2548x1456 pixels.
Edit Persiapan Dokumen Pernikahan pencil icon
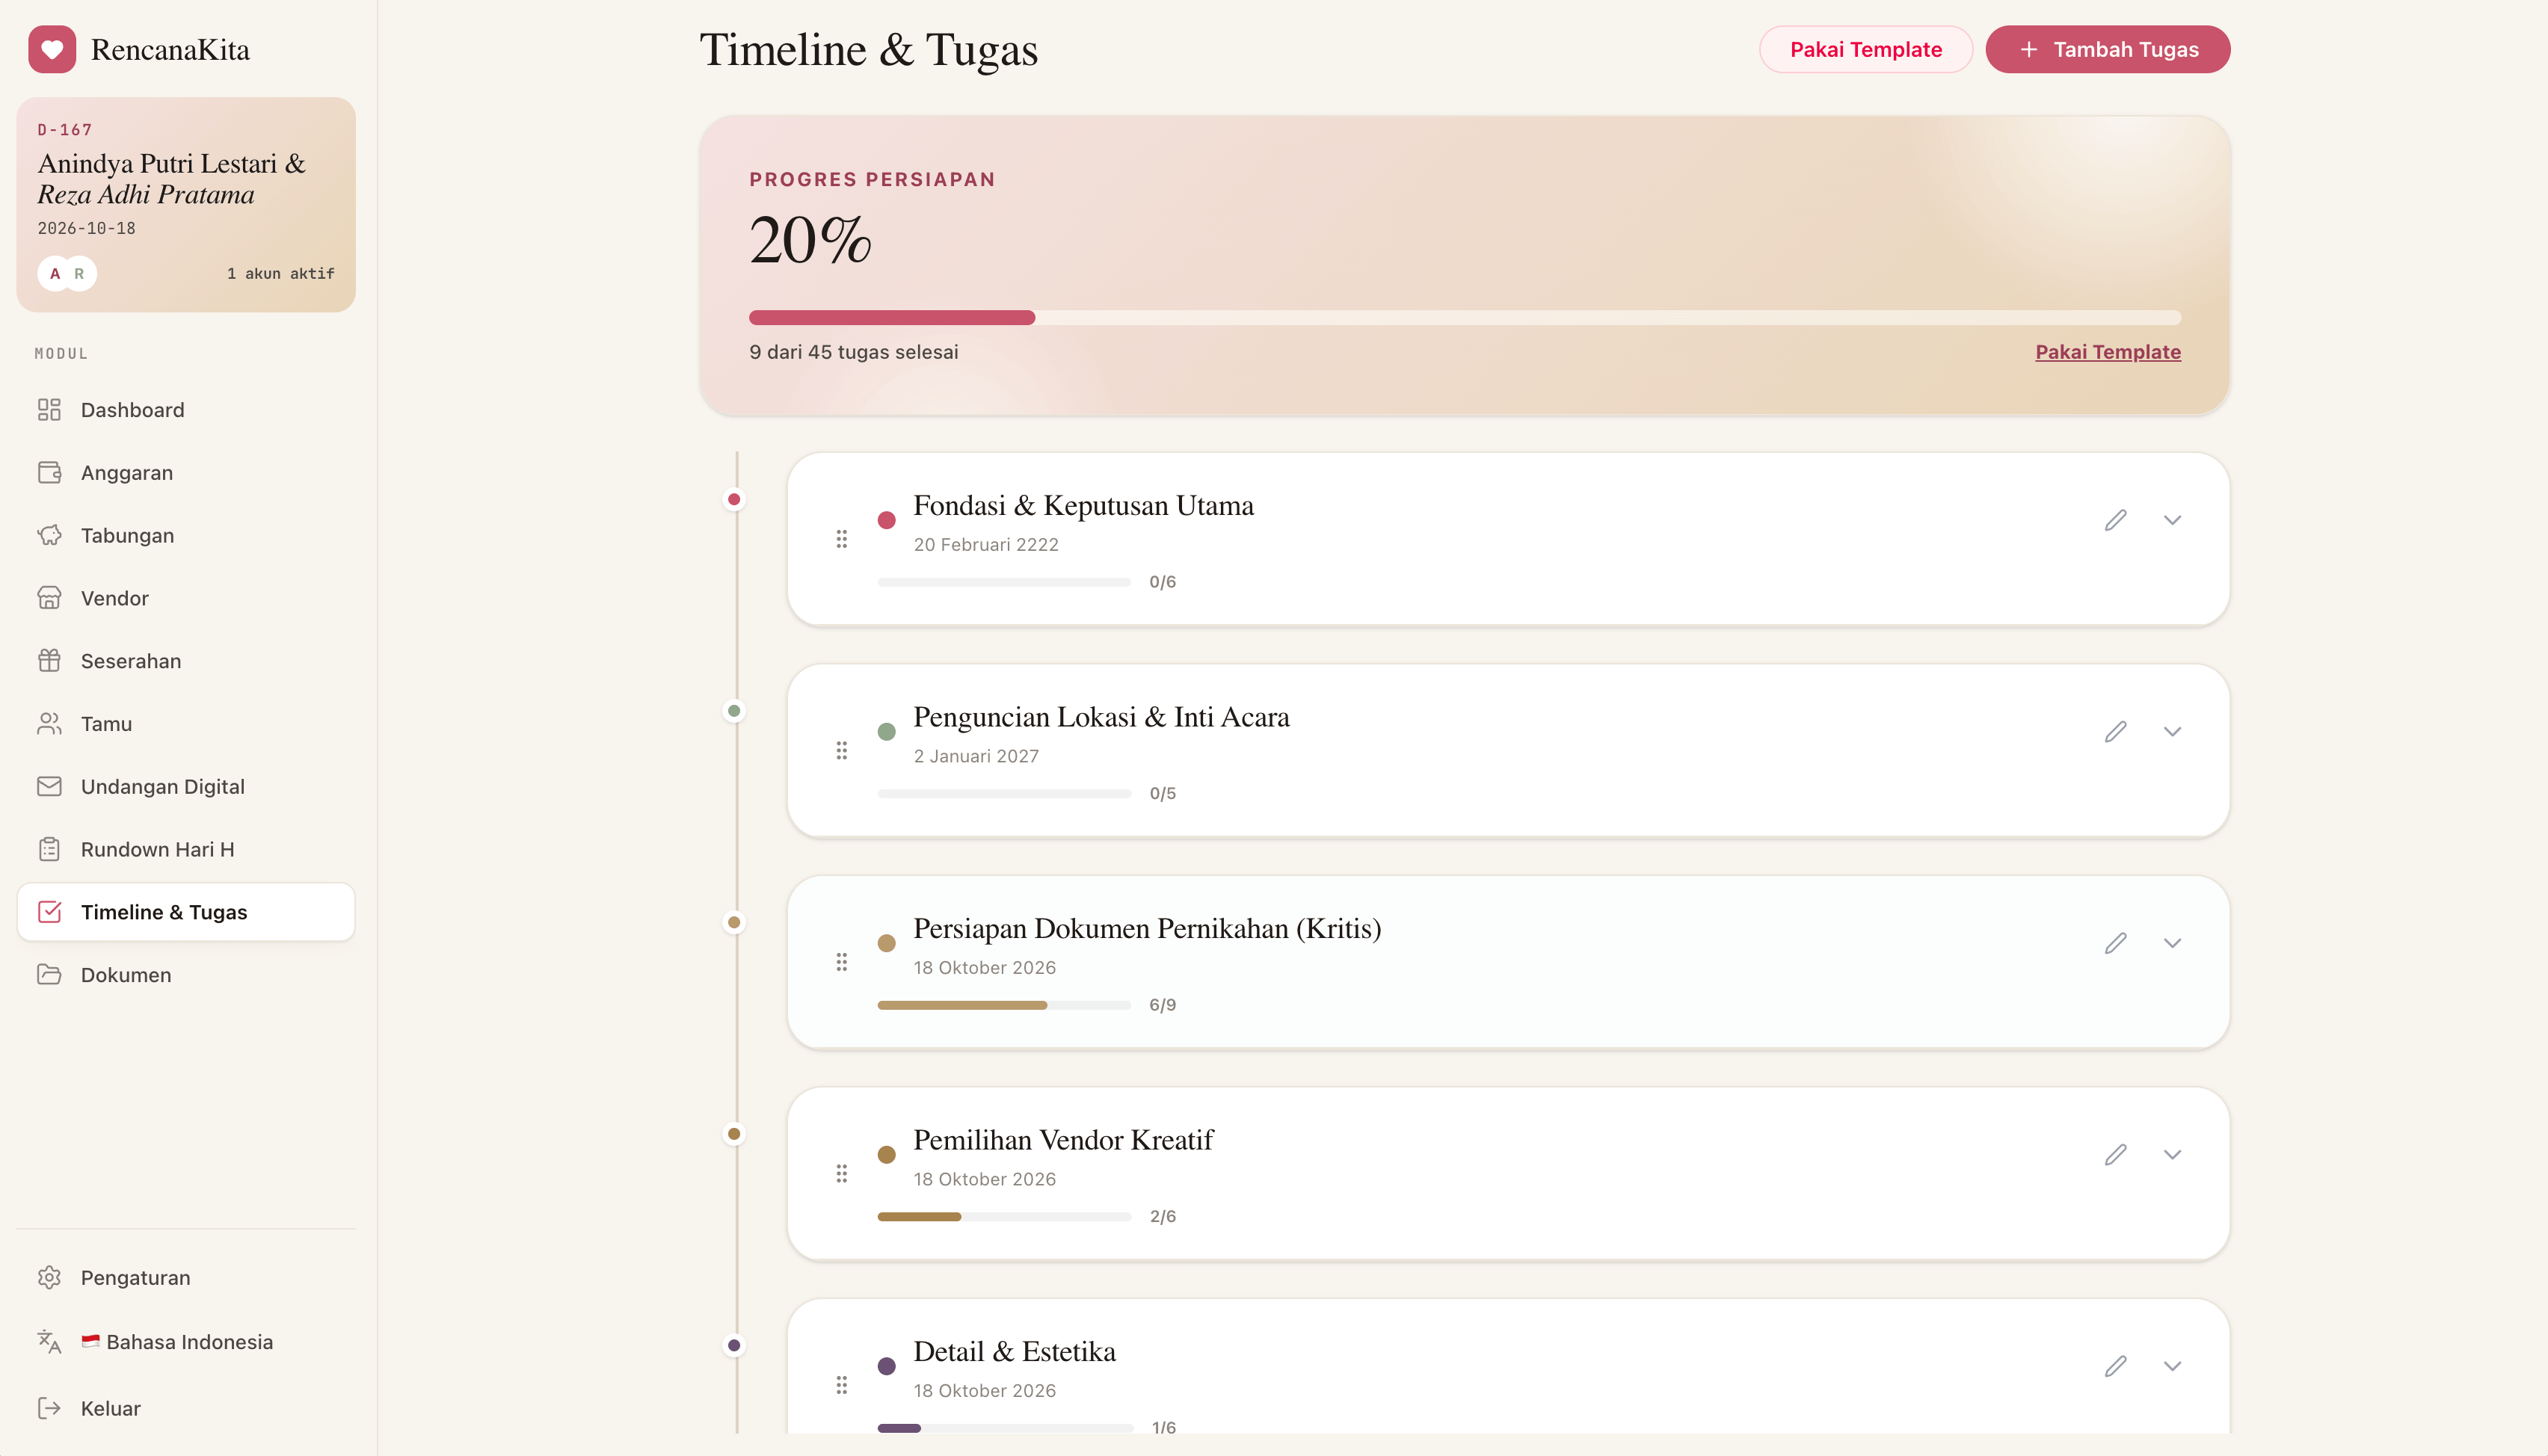2115,943
